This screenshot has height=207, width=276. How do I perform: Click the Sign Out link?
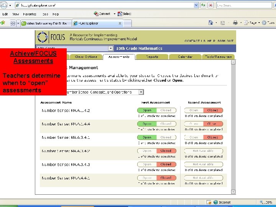[225, 41]
